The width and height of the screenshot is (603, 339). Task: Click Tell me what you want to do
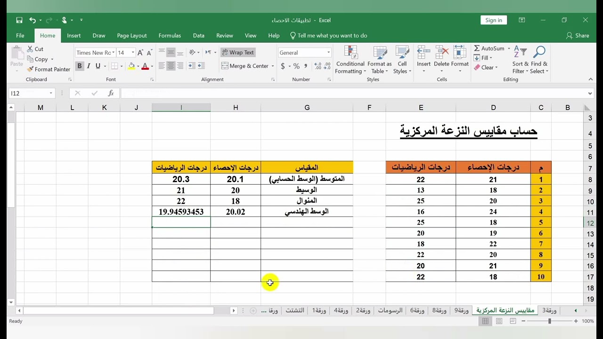point(328,35)
